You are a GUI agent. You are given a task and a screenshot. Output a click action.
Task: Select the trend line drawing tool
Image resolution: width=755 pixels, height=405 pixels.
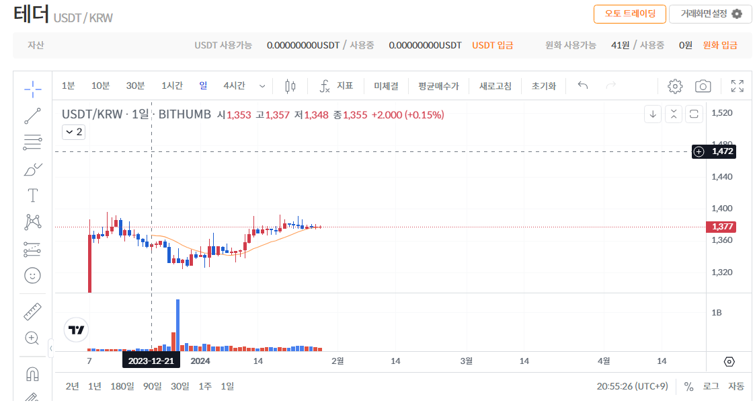33,116
